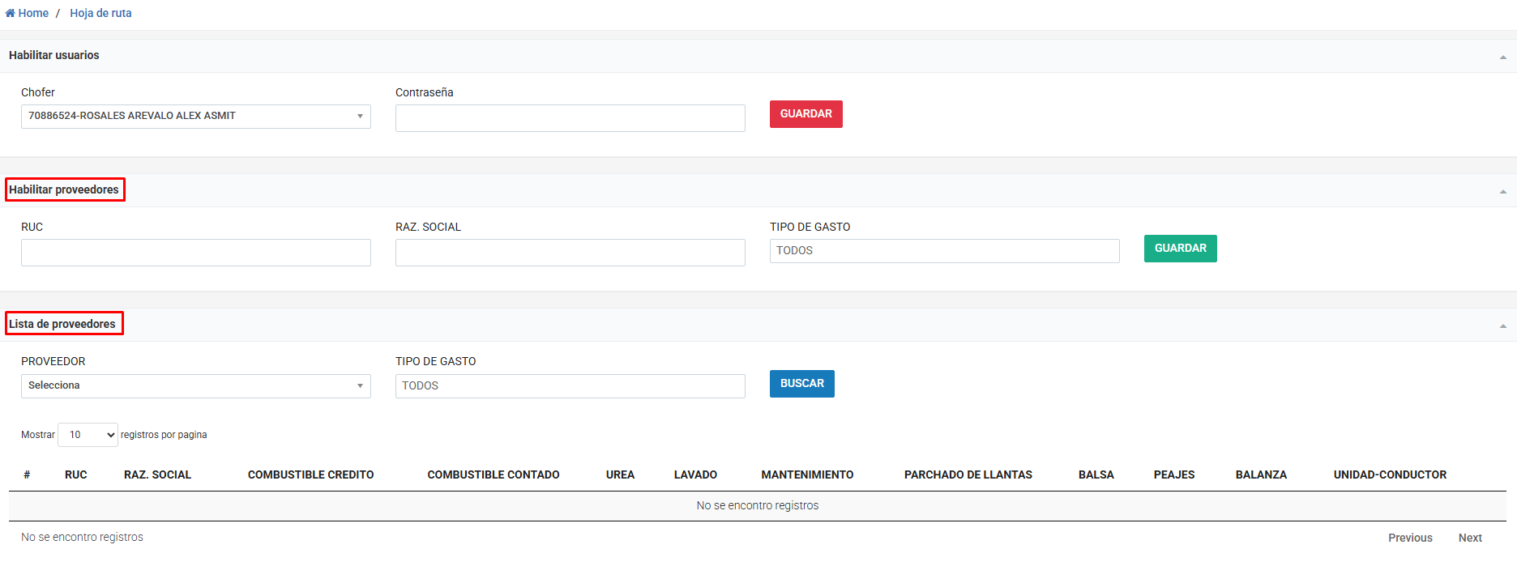This screenshot has width=1517, height=566.
Task: Sort table by RAZ. SOCIAL column
Action: click(157, 475)
